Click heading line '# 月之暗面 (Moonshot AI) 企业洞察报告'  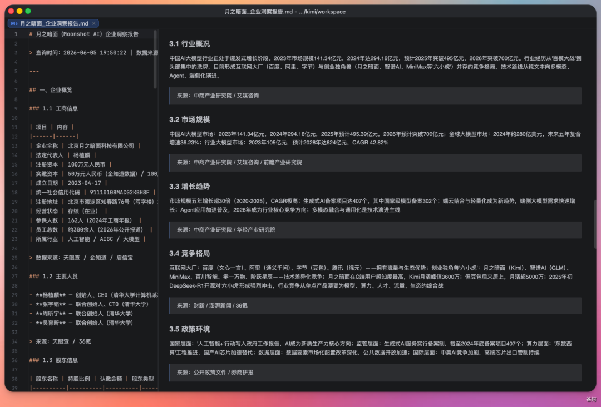(84, 34)
